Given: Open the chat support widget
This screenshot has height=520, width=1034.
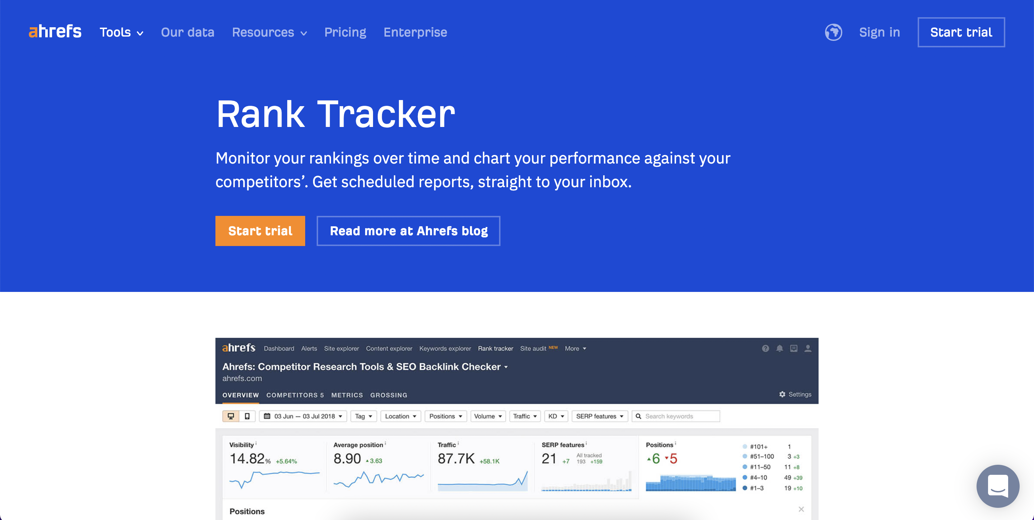Looking at the screenshot, I should 998,486.
